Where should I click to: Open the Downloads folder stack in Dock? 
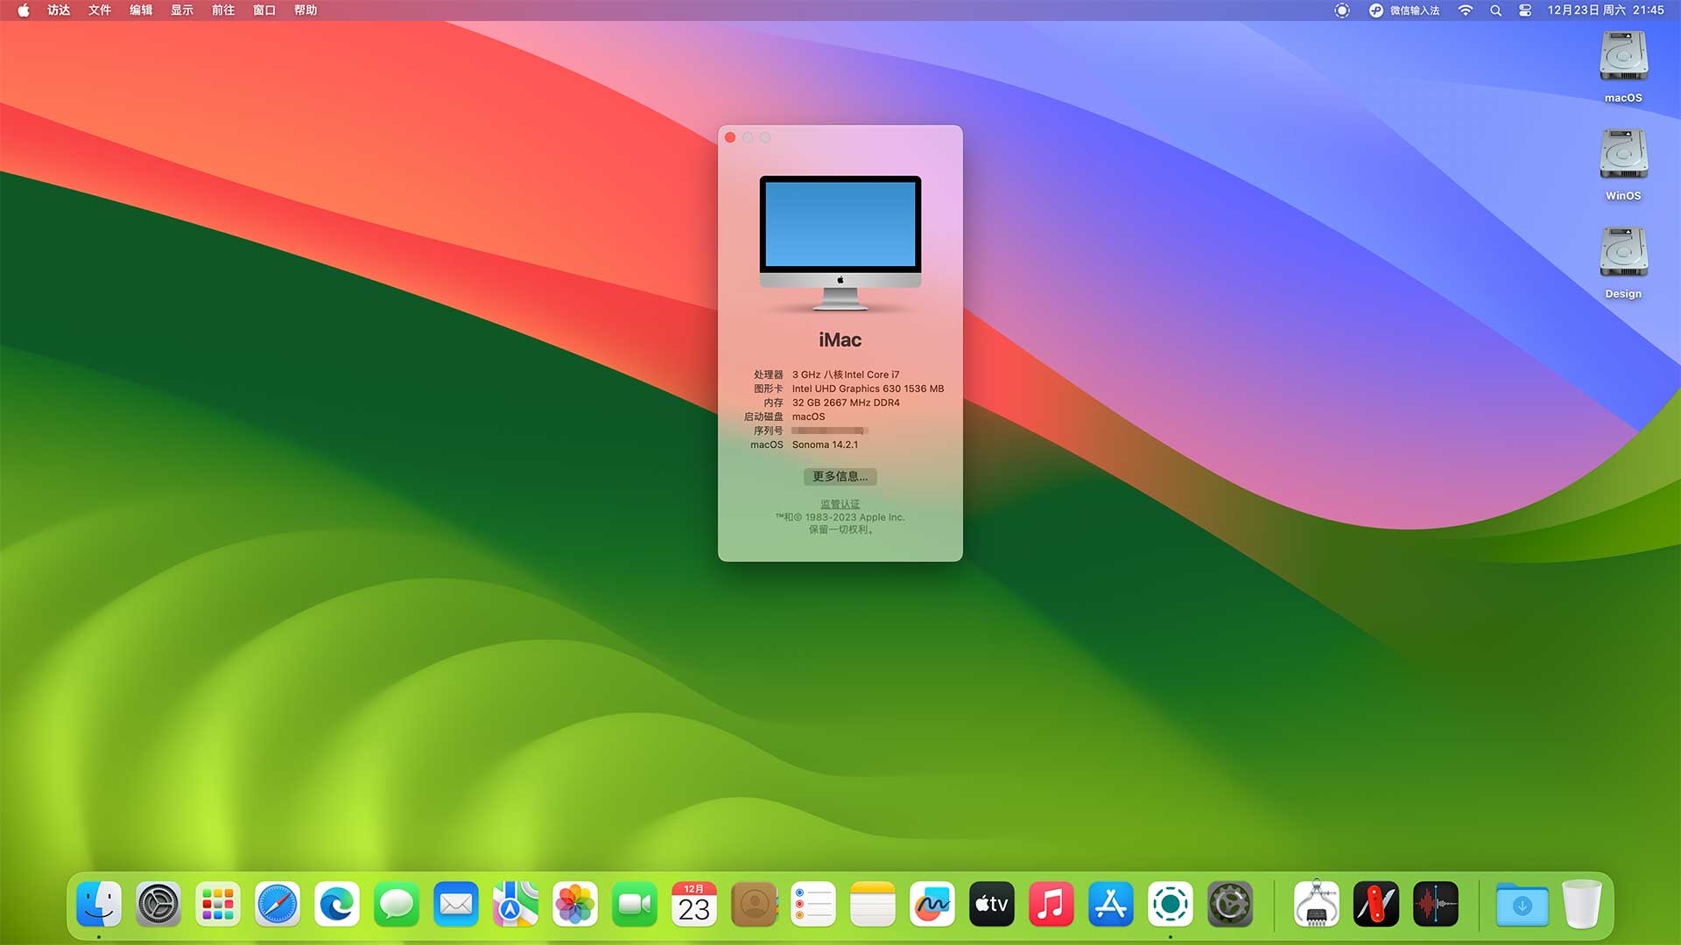pos(1522,904)
